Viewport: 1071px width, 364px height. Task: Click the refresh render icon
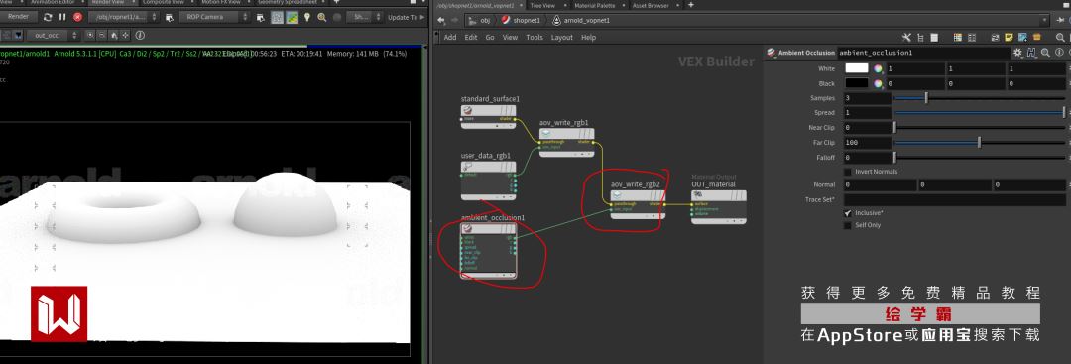pyautogui.click(x=48, y=17)
